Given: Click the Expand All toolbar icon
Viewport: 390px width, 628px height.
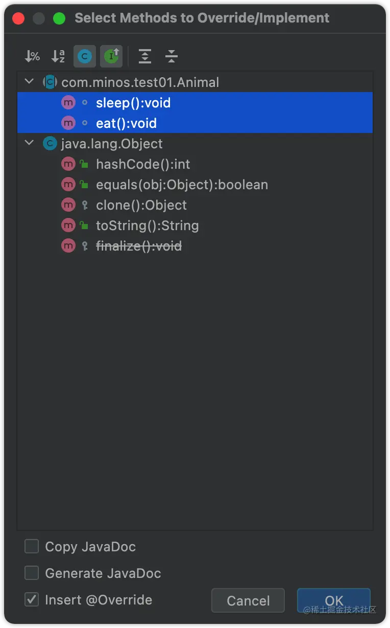Looking at the screenshot, I should (x=145, y=56).
